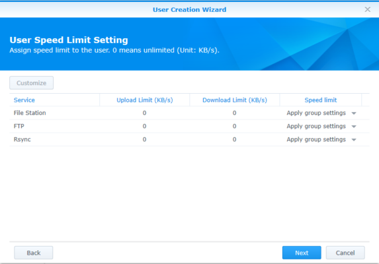Sort by the Service column header

[24, 100]
